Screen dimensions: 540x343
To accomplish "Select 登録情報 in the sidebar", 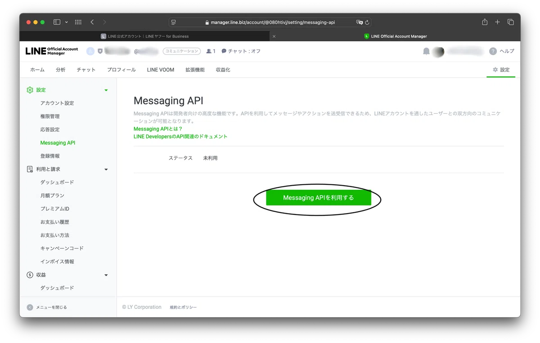I will [50, 156].
